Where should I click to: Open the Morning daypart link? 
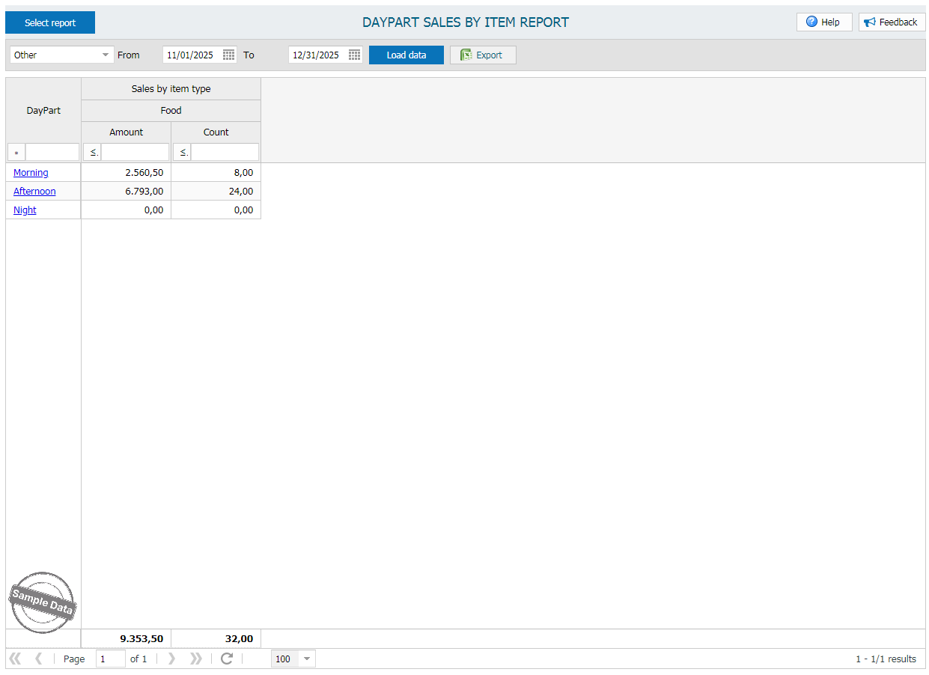(x=31, y=173)
